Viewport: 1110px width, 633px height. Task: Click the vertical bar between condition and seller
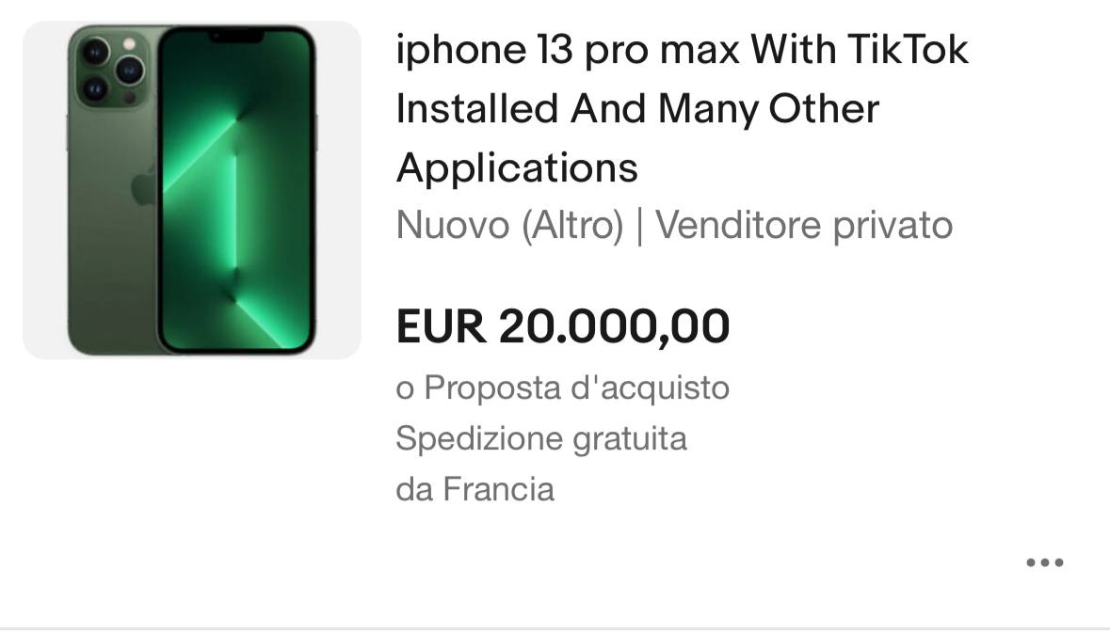point(640,226)
